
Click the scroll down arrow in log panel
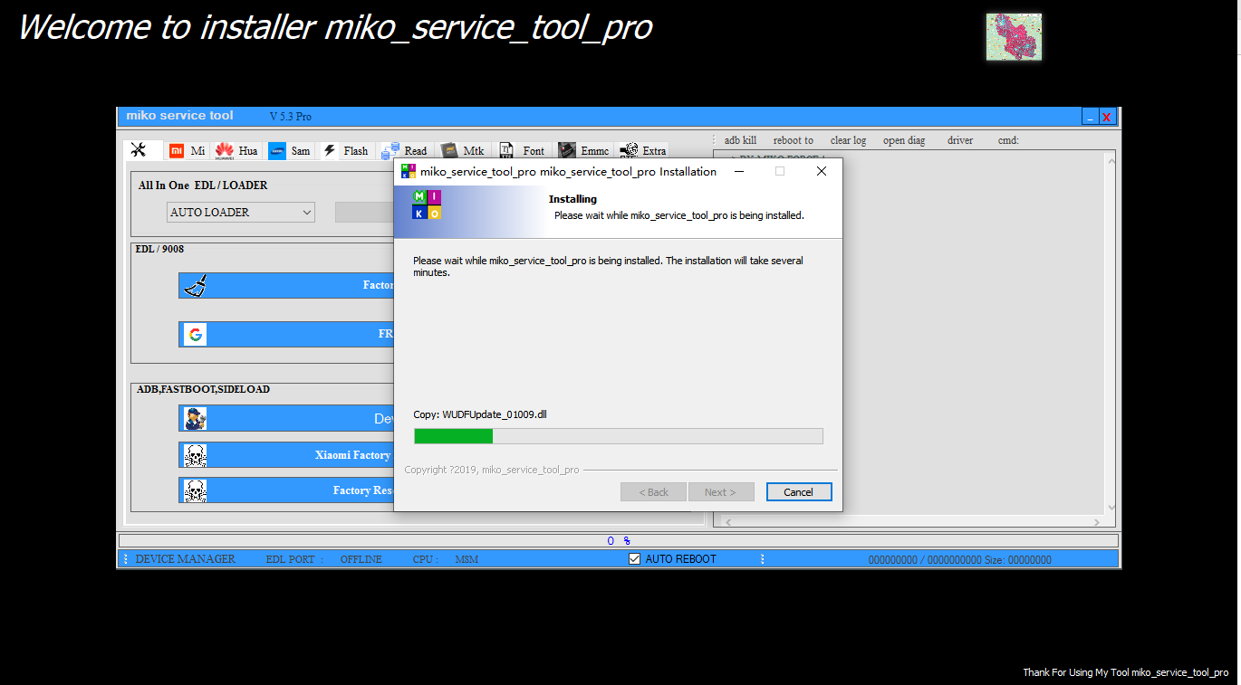click(1112, 508)
